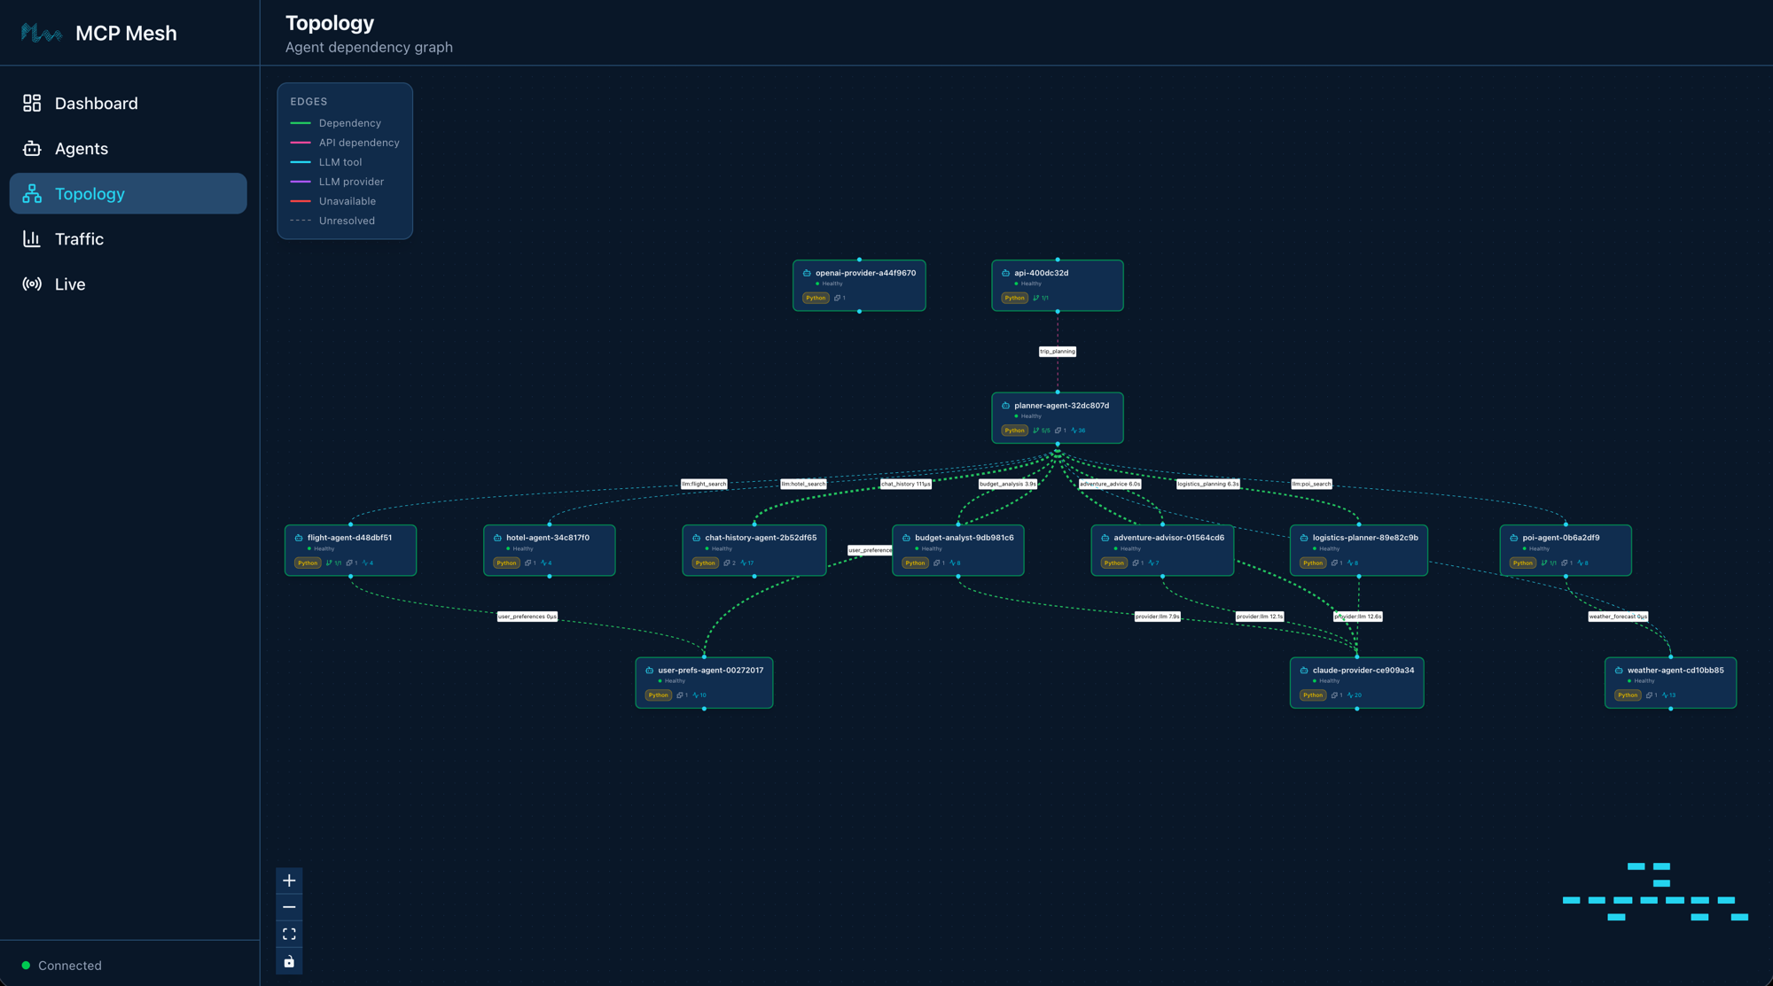
Task: Zoom out using the minus button
Action: 289,907
